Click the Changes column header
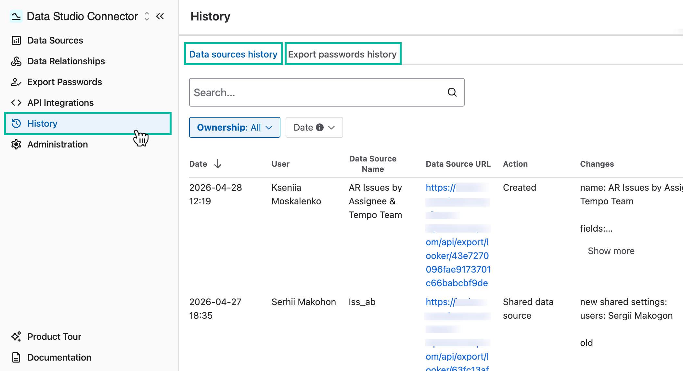Image resolution: width=683 pixels, height=371 pixels. point(597,164)
